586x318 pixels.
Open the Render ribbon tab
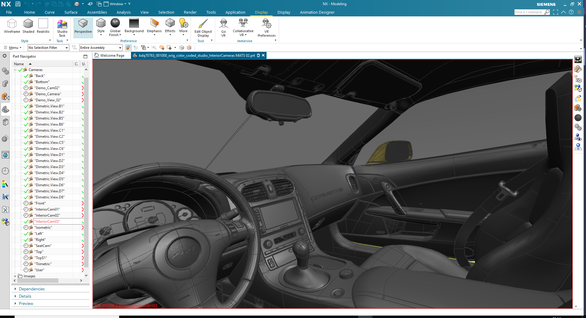pos(190,12)
